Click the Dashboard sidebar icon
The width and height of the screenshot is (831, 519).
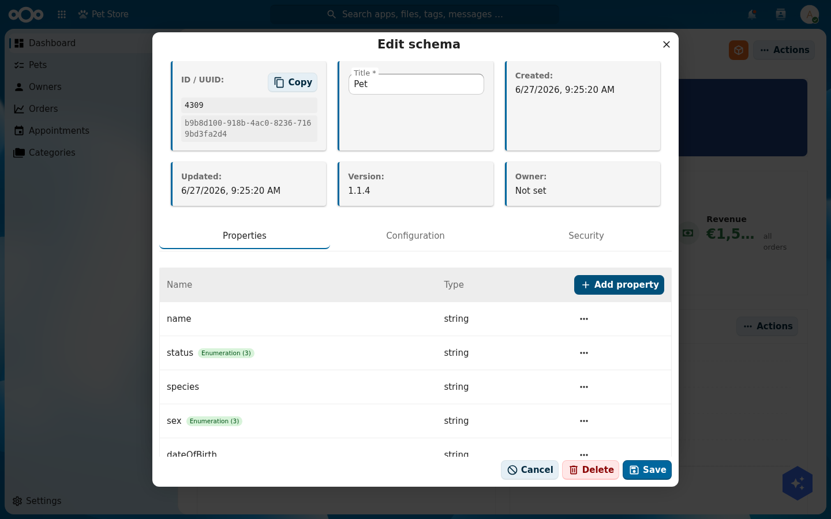(x=19, y=43)
